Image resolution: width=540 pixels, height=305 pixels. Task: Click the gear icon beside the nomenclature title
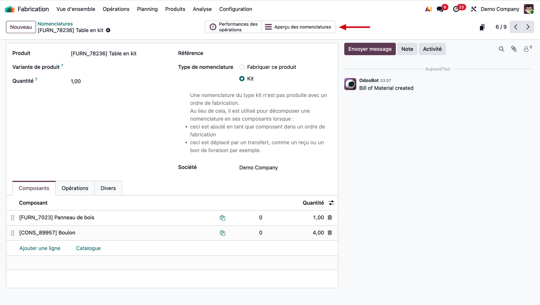click(x=108, y=30)
